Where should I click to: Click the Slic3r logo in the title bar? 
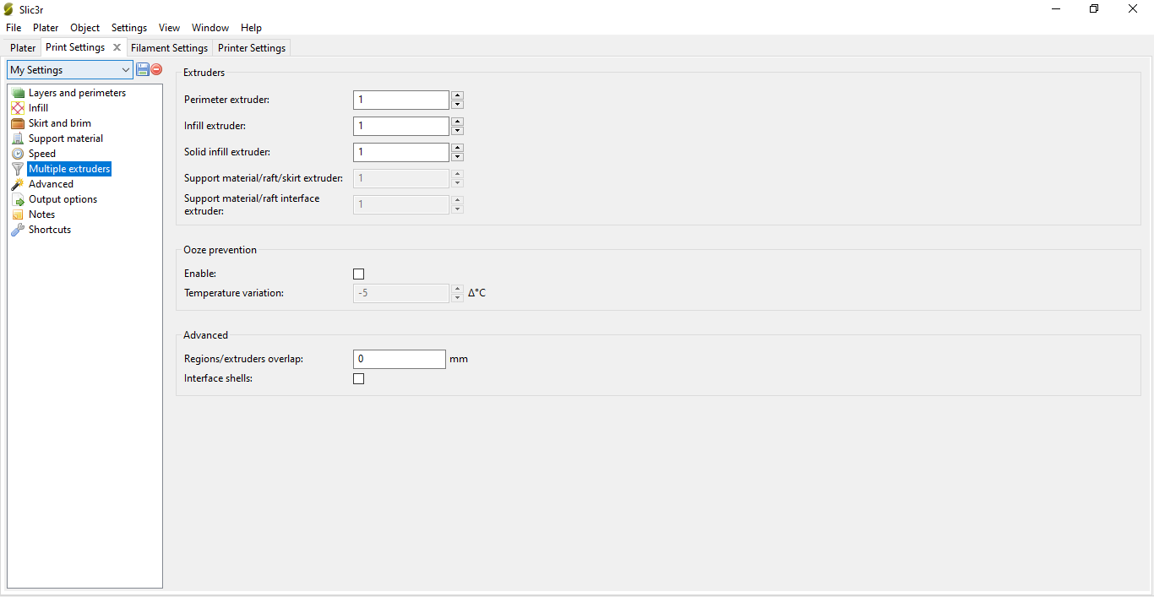(9, 8)
